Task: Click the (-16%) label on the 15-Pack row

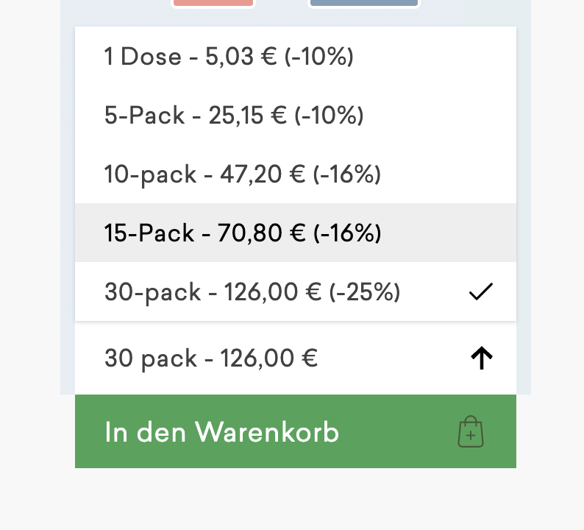Action: point(347,233)
